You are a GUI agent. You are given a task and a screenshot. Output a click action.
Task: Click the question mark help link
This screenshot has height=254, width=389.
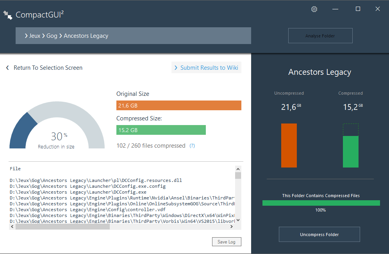[x=192, y=146]
